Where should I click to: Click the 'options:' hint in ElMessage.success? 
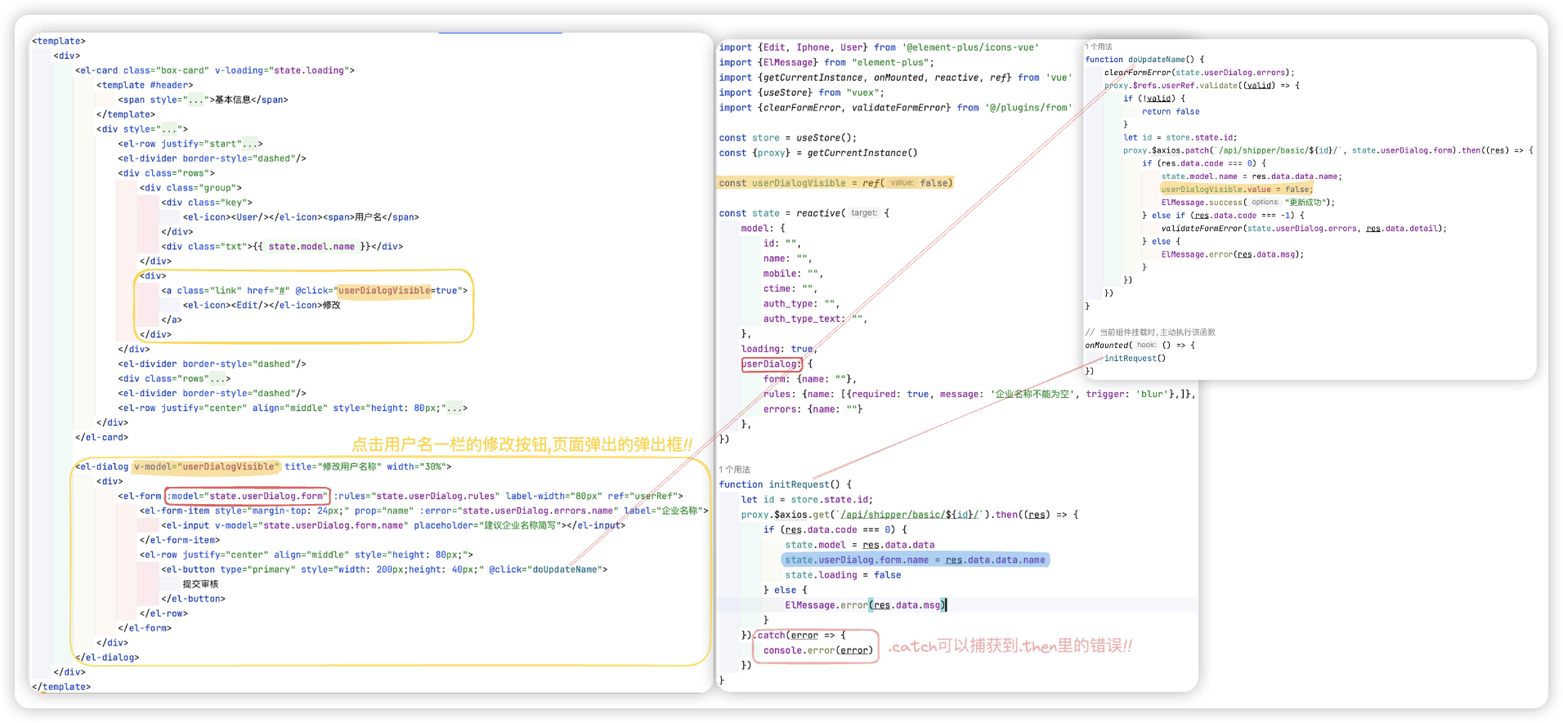point(1264,203)
